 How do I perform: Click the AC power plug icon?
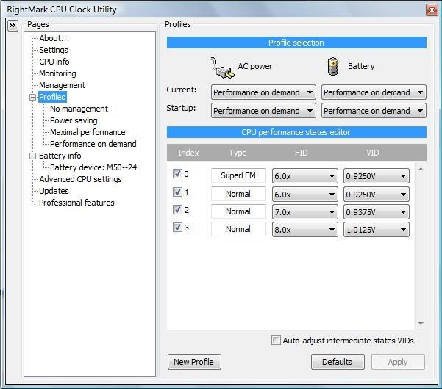(x=222, y=68)
